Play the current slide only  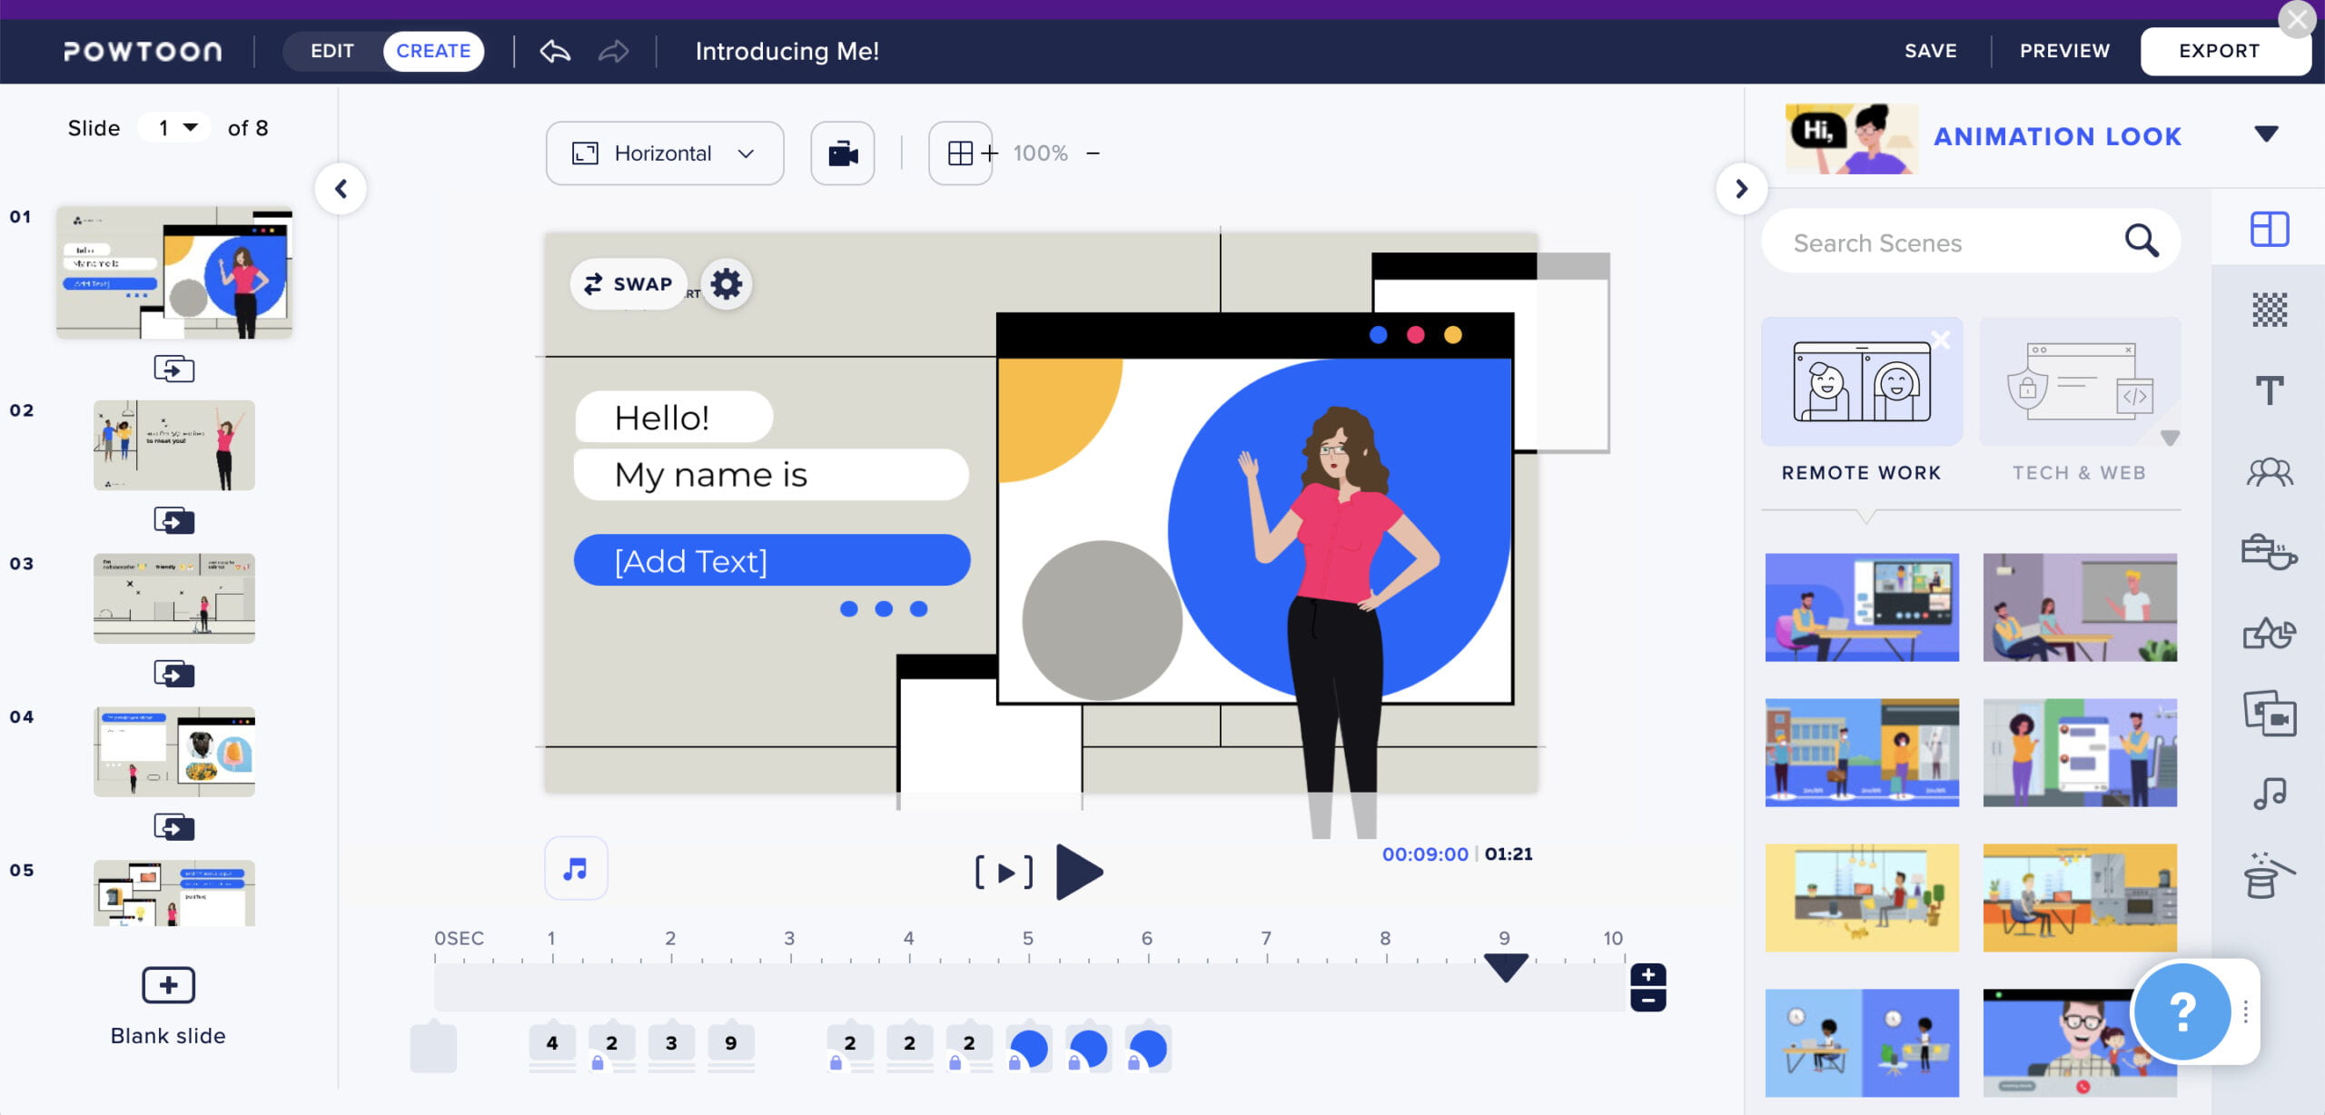[1004, 873]
